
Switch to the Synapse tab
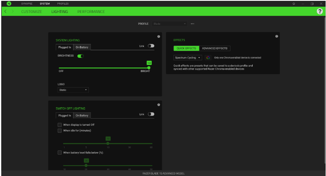pos(27,4)
